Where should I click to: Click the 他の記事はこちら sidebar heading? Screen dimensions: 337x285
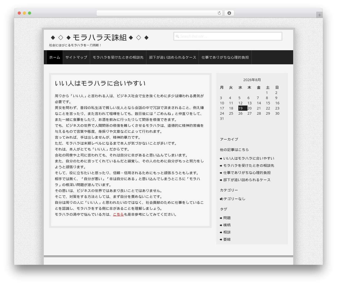pos(234,150)
